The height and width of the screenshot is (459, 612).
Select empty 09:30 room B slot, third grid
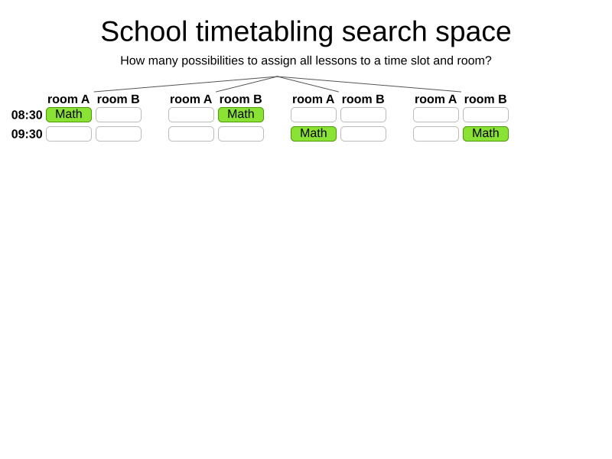click(363, 134)
